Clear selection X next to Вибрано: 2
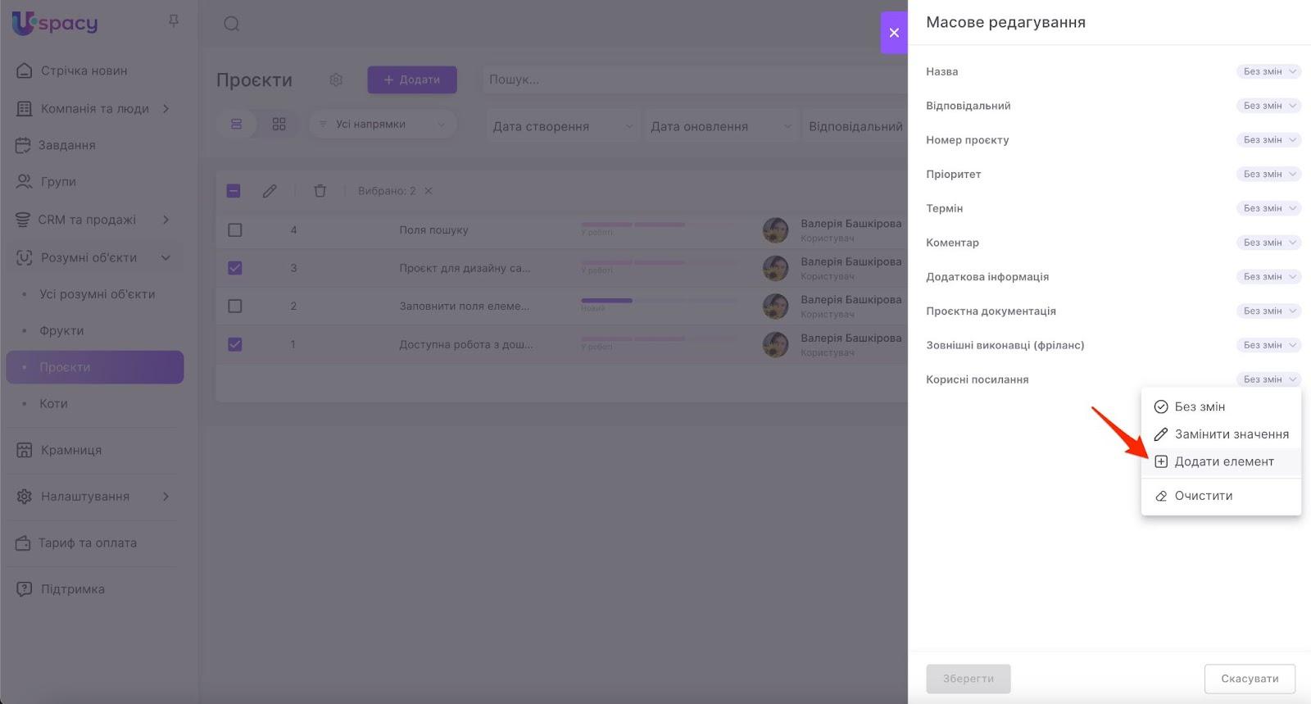This screenshot has width=1311, height=704. pyautogui.click(x=429, y=191)
